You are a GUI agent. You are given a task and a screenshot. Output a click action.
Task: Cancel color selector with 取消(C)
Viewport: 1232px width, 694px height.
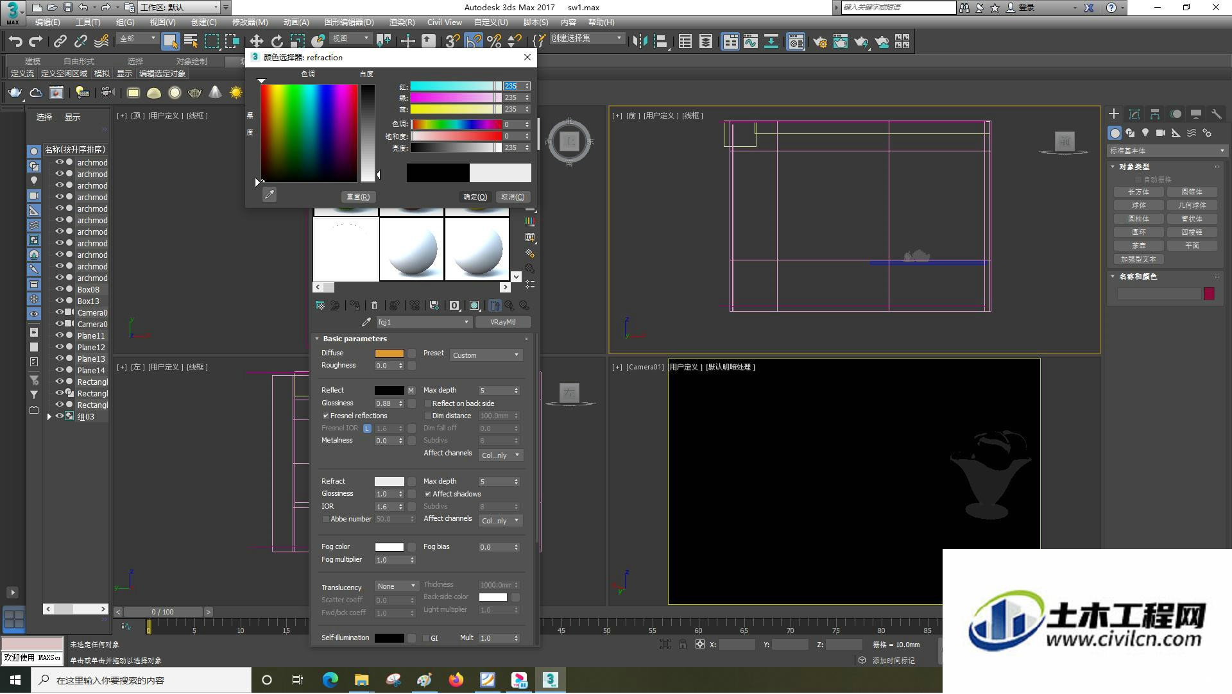(x=513, y=198)
